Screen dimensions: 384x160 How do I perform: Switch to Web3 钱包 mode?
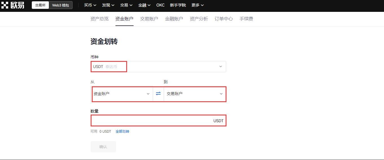click(60, 5)
